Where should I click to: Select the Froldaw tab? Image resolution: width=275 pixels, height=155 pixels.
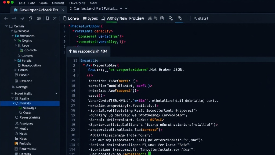(137, 18)
